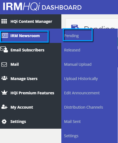Click the My Account add-user icon
Image resolution: width=118 pixels, height=143 pixels.
pyautogui.click(x=4, y=107)
